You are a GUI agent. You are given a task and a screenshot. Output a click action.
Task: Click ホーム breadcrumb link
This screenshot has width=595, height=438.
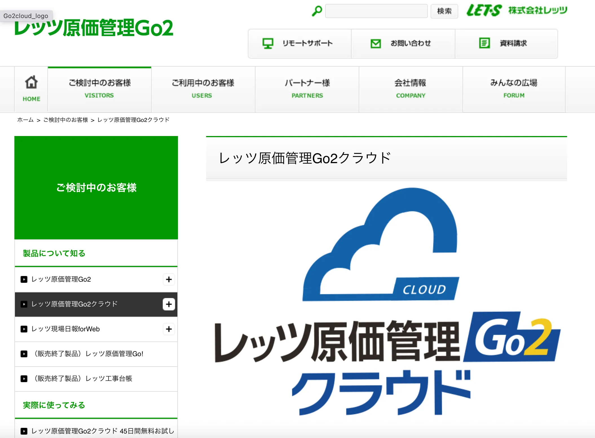[x=25, y=120]
